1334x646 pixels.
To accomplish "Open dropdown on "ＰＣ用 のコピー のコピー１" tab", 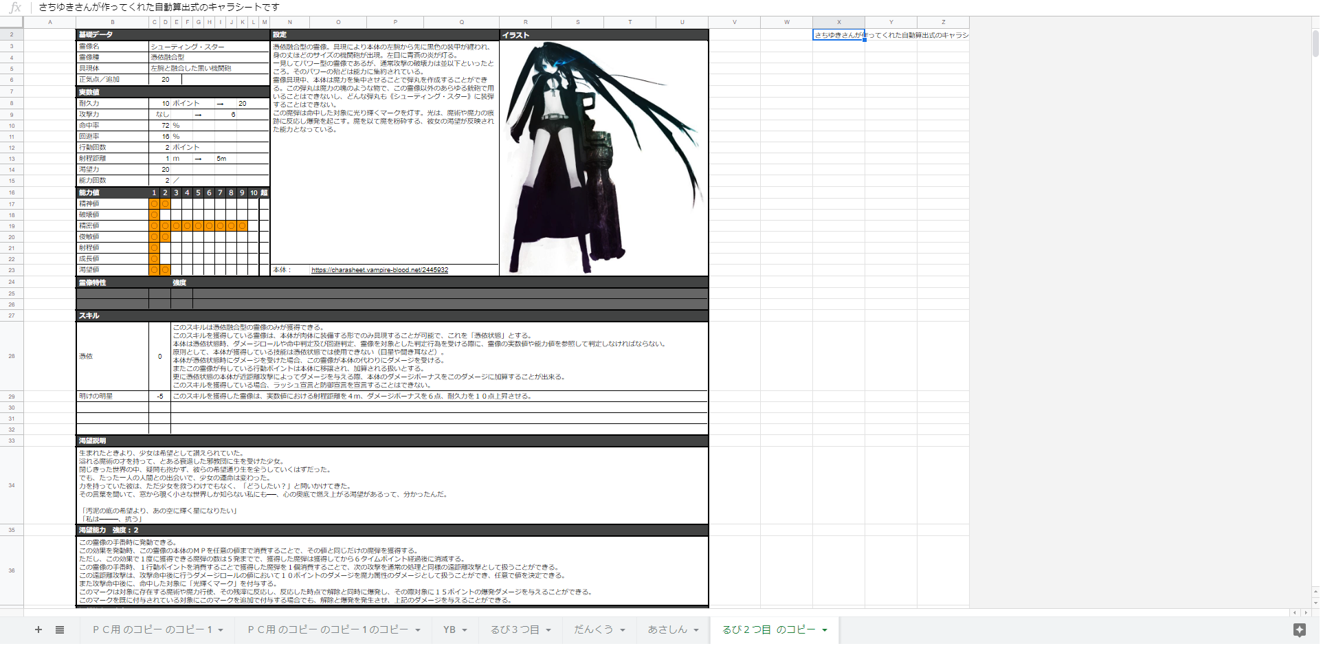I will (x=221, y=630).
